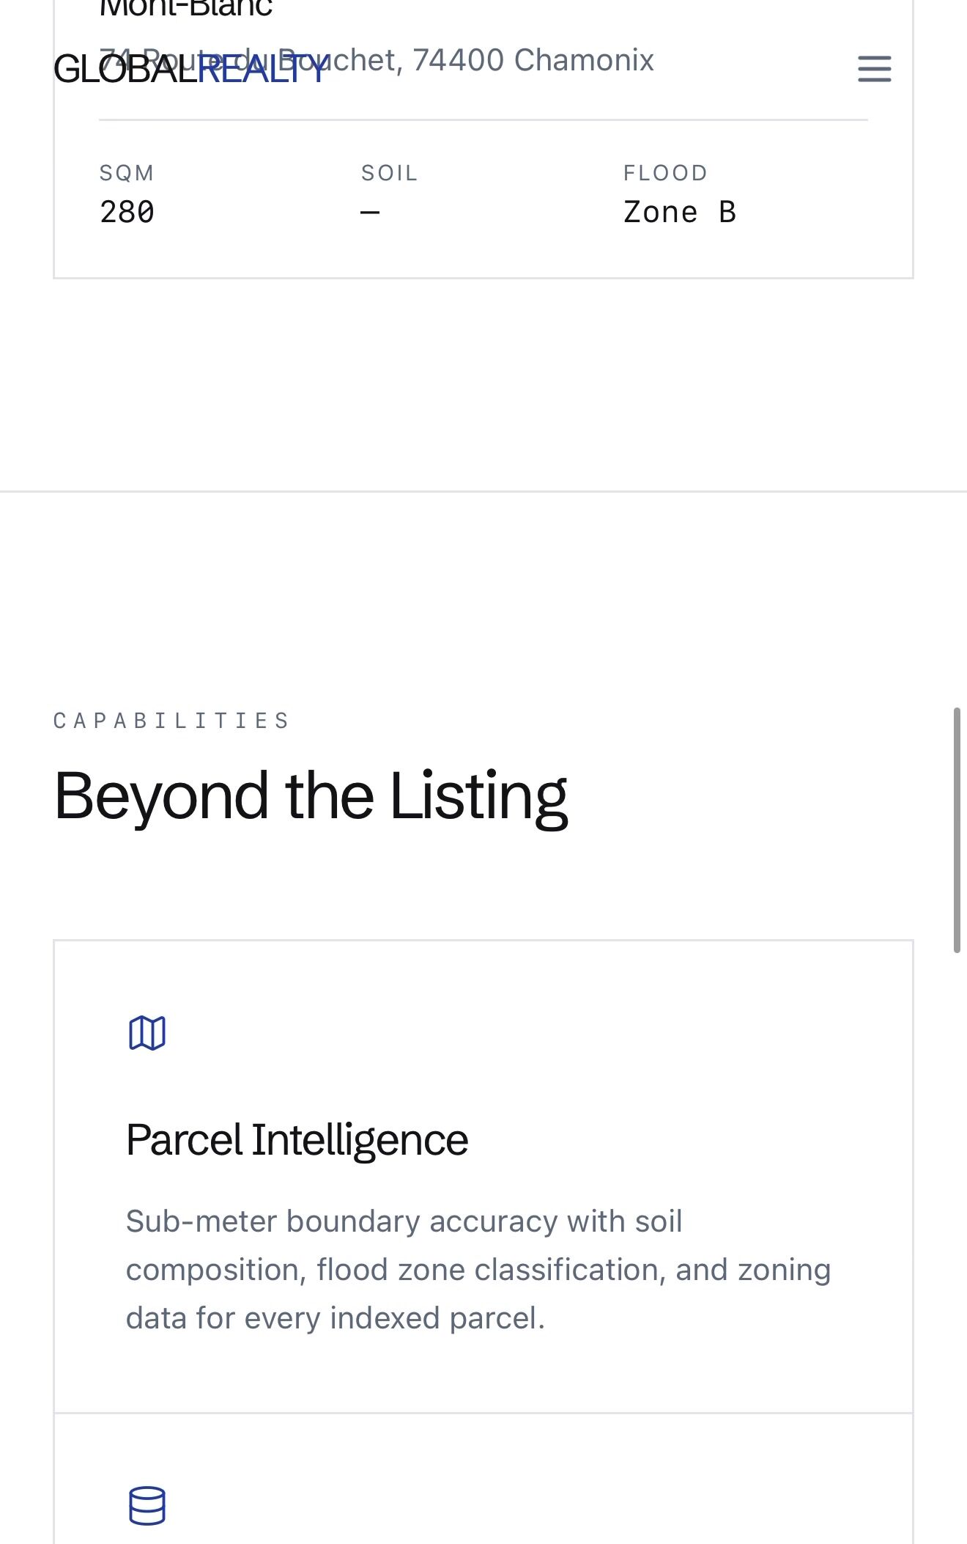Click the database cylinder icon
The width and height of the screenshot is (967, 1544).
(x=147, y=1506)
